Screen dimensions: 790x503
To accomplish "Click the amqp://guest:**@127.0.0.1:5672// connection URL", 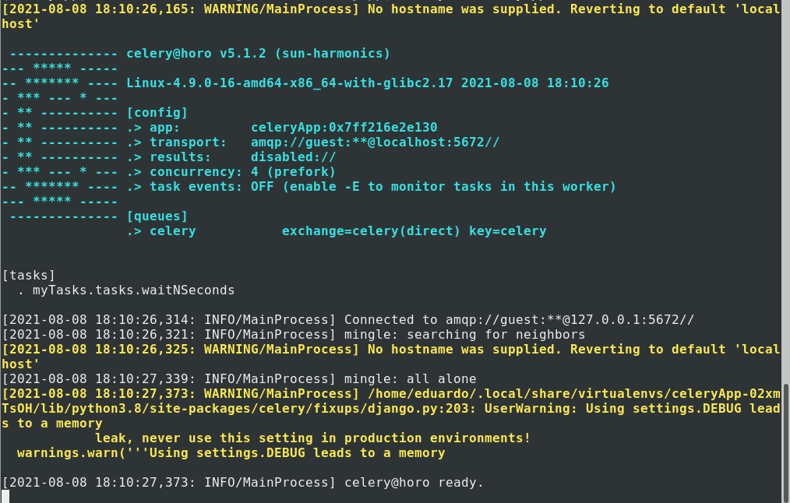I will point(519,320).
